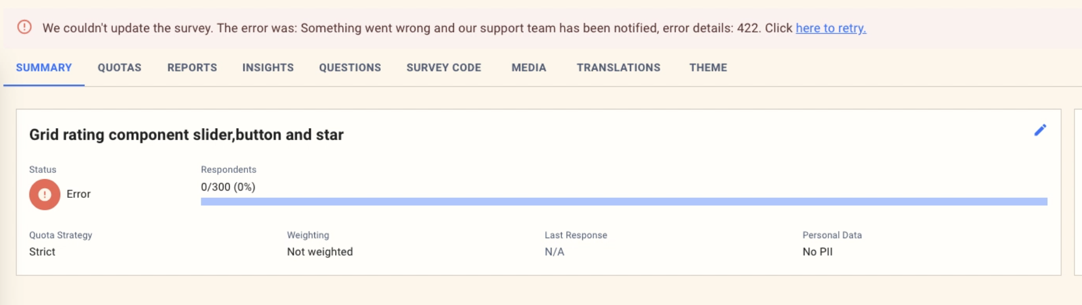The width and height of the screenshot is (1082, 305).
Task: Go to the Theme tab
Action: [708, 67]
